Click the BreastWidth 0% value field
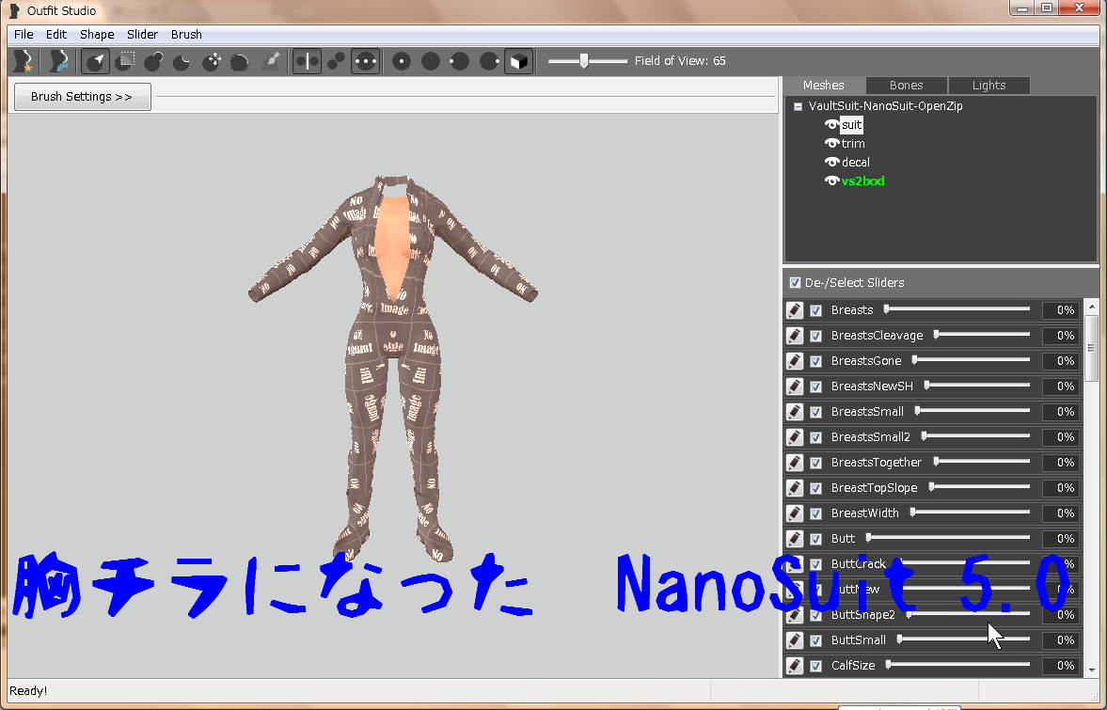This screenshot has height=710, width=1107. (x=1060, y=513)
